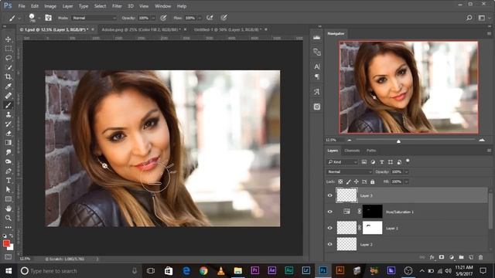
Task: Click Hue/Saturation 1 black mask thumbnail
Action: point(372,212)
